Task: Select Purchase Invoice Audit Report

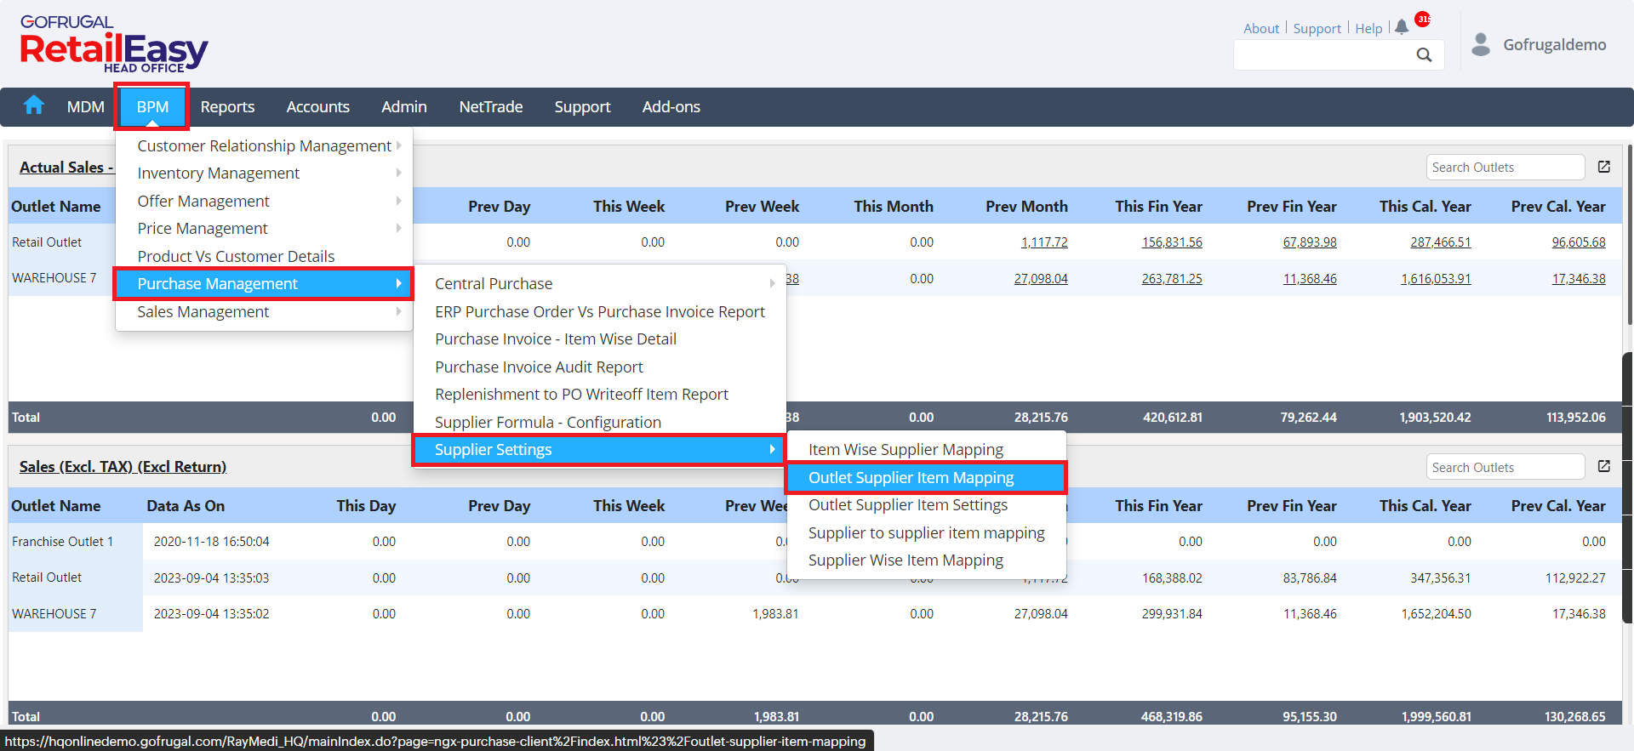Action: [x=539, y=367]
